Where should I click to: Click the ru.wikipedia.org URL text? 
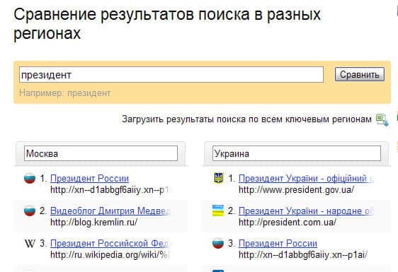(x=110, y=255)
